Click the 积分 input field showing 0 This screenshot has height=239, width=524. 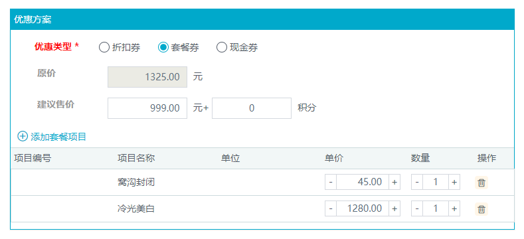tap(252, 108)
